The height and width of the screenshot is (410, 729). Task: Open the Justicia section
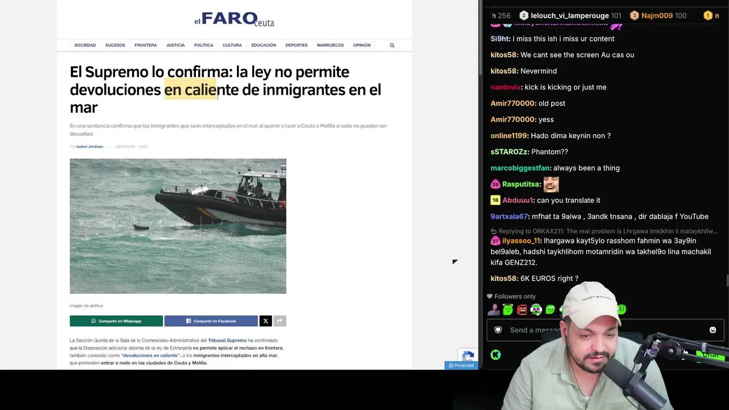tap(175, 46)
